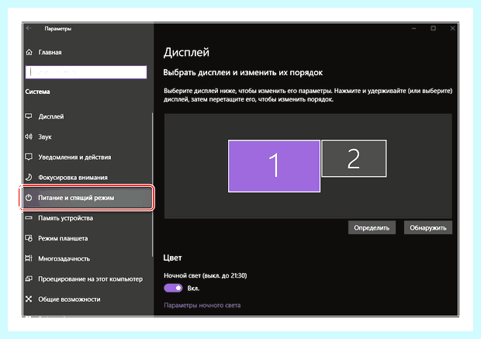The height and width of the screenshot is (339, 481).
Task: Click the Уведомления и действия icon
Action: (x=29, y=157)
